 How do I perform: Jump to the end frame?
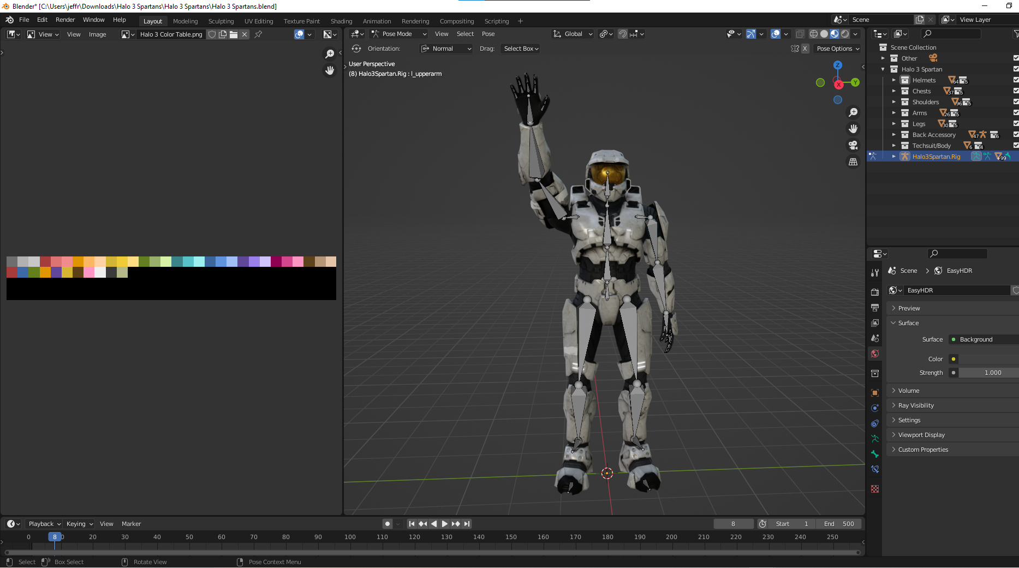point(467,524)
